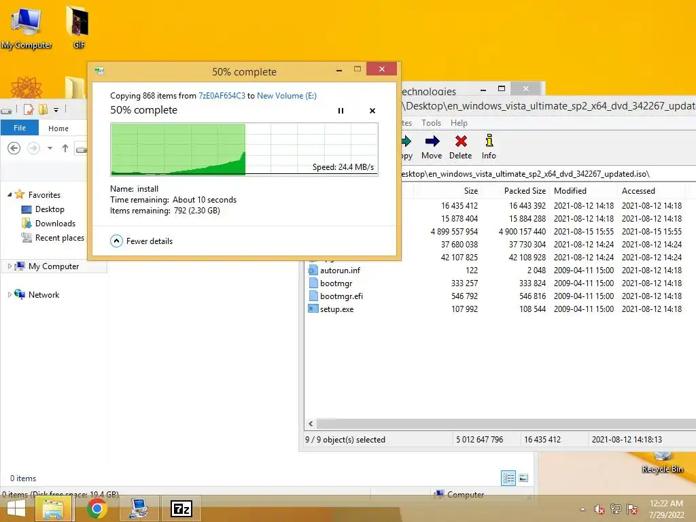Click the 9 / 9 object(s) selected status
Viewport: 696px width, 522px height.
point(345,440)
